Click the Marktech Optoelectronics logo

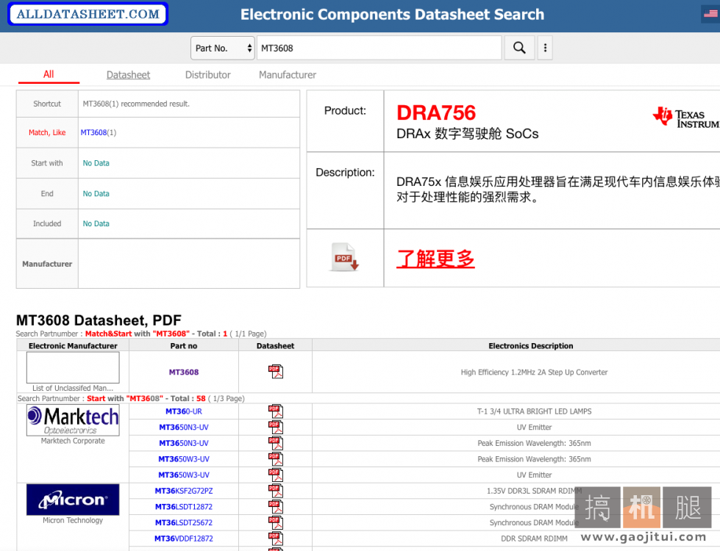[73, 420]
